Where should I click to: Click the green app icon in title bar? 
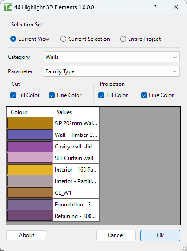8,7
